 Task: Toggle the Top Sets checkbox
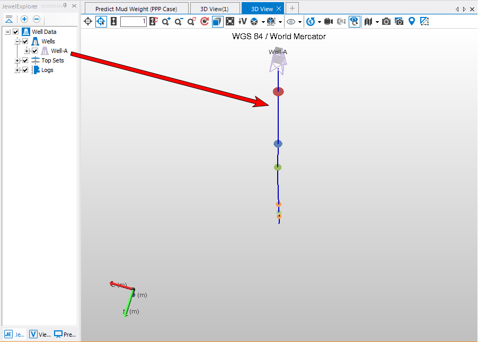(x=25, y=60)
